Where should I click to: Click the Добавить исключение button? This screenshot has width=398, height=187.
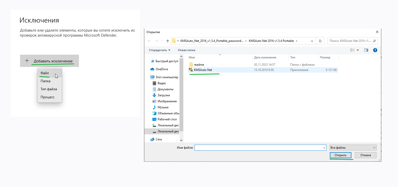coord(49,61)
